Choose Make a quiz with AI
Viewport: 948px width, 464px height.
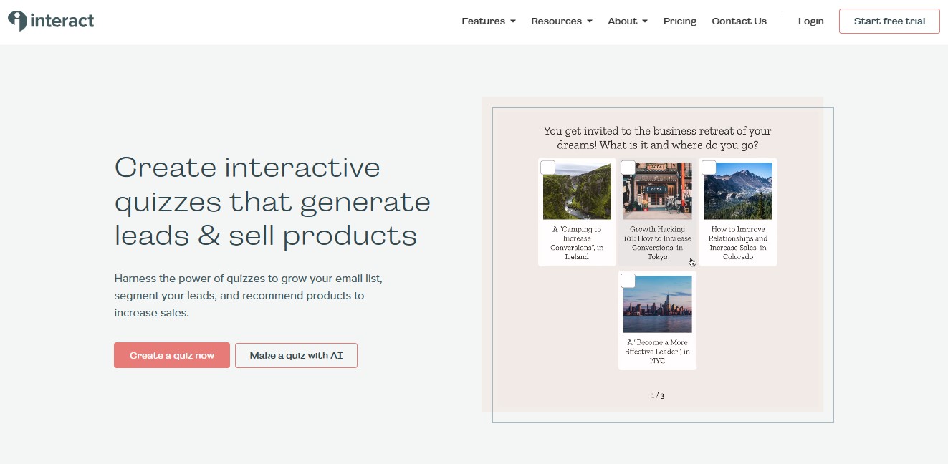point(296,355)
